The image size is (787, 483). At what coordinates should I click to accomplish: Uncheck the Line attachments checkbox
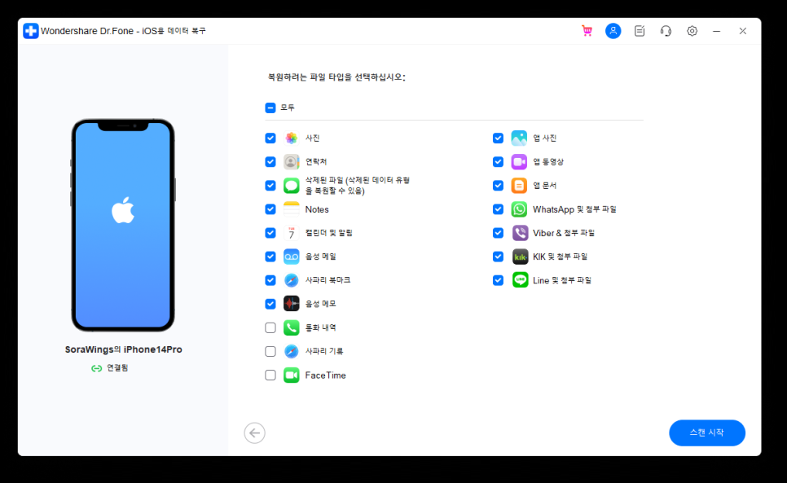click(498, 280)
